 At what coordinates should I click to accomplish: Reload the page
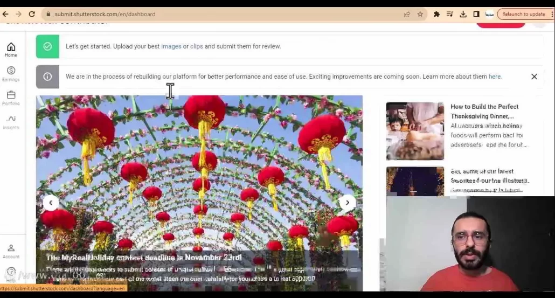pos(32,14)
